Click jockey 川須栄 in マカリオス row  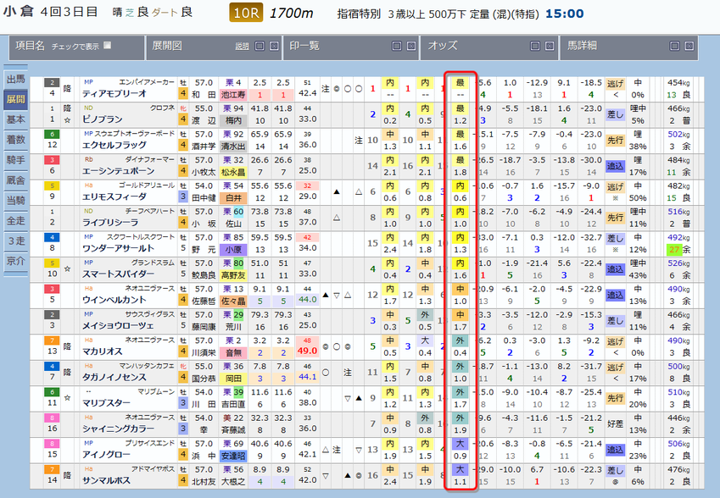coord(204,353)
